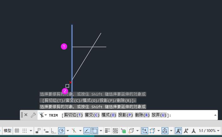
Task: Toggle transparency checkered icon
Action: 115,131
